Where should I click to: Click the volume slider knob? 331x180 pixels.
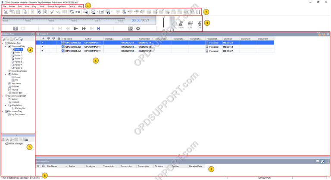[x=163, y=17]
